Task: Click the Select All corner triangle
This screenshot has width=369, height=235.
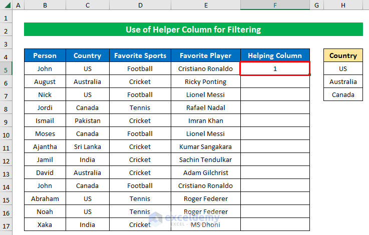Action: pyautogui.click(x=6, y=5)
